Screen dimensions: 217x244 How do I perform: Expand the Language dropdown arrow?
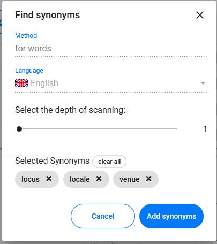click(203, 83)
